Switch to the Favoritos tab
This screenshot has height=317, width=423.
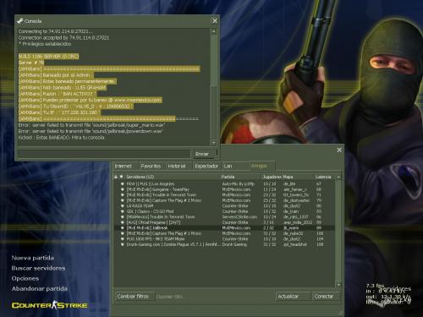pyautogui.click(x=151, y=166)
